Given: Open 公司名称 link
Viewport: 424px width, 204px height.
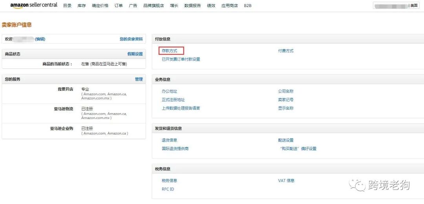Looking at the screenshot, I should [286, 92].
